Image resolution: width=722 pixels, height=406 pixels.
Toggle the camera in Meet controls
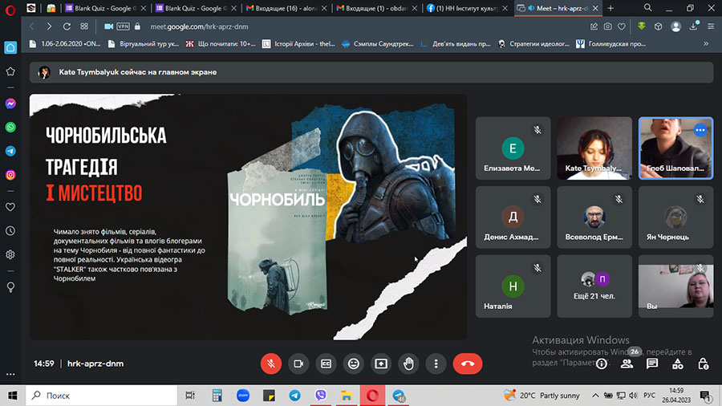[298, 363]
